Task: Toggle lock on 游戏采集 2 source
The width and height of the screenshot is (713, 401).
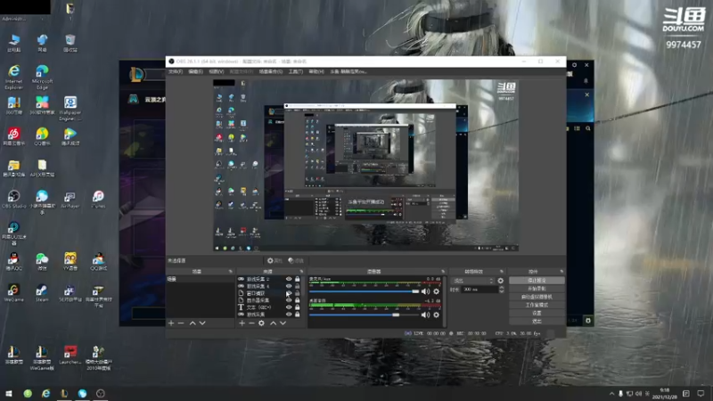Action: tap(298, 279)
